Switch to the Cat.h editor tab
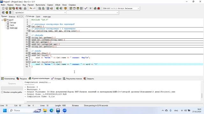This screenshot has width=204, height=114. (x=38, y=16)
